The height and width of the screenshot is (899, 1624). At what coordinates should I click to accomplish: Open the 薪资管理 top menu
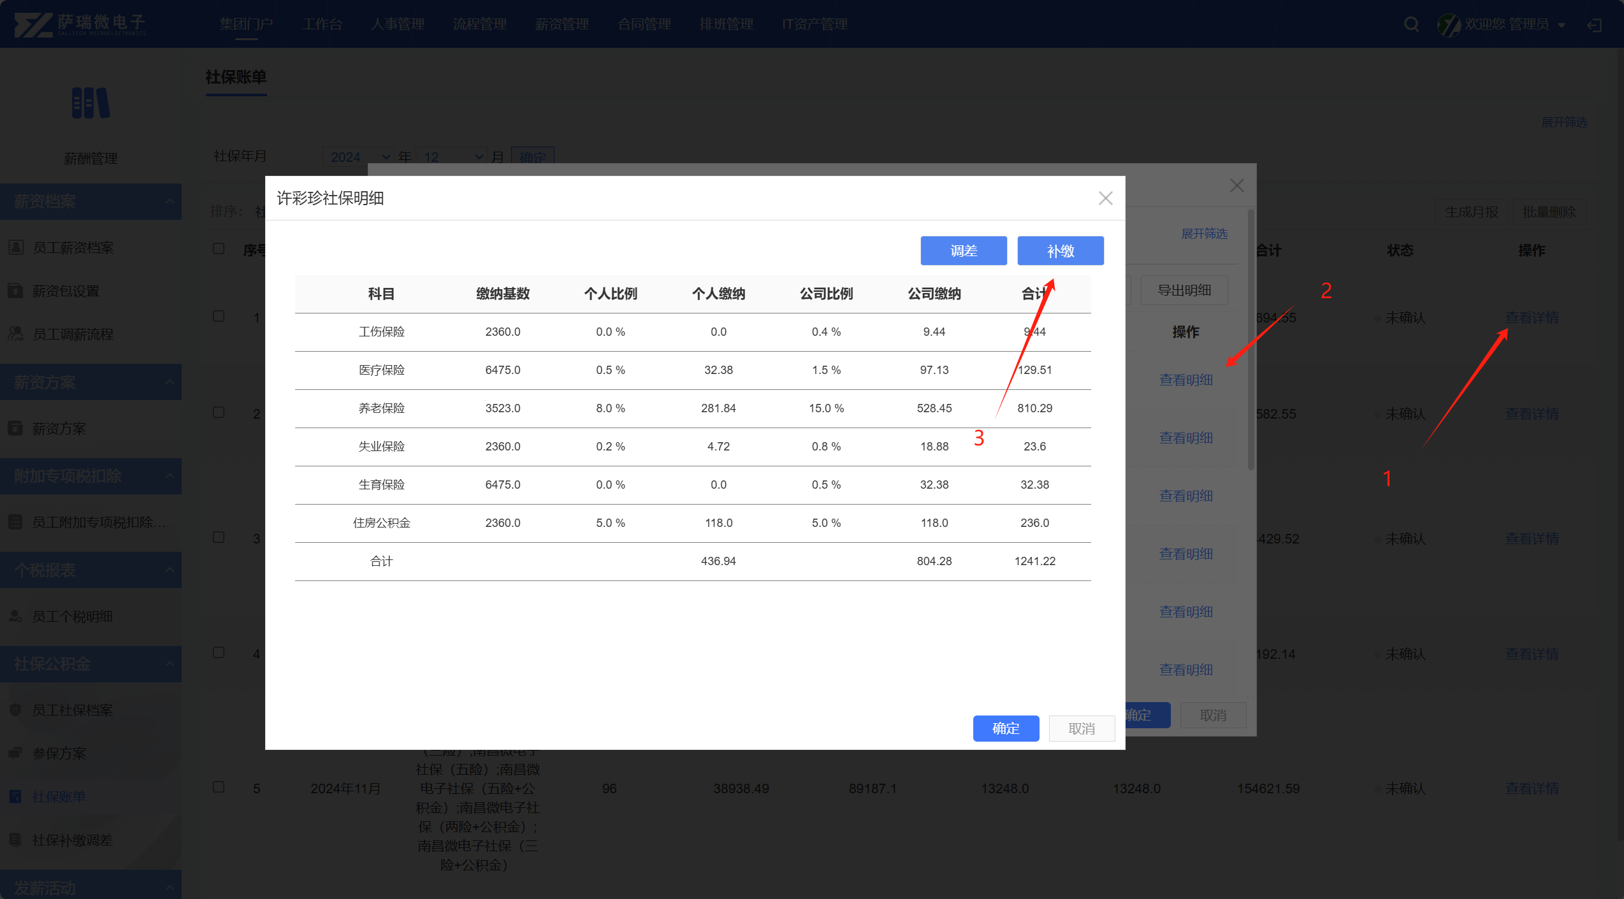562,24
